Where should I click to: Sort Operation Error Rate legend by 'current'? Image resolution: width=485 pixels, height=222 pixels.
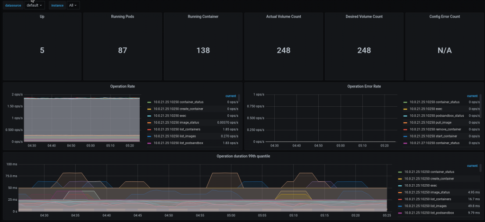(472, 96)
